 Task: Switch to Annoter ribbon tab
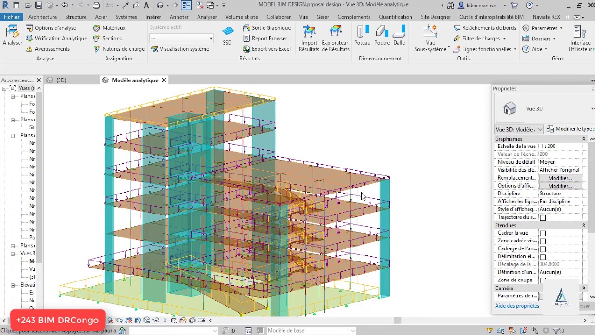(x=179, y=17)
